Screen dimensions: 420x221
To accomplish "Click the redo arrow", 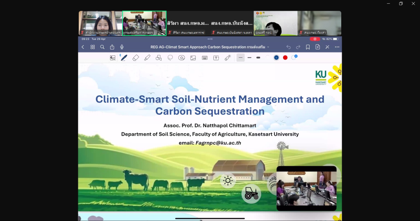I will (298, 47).
